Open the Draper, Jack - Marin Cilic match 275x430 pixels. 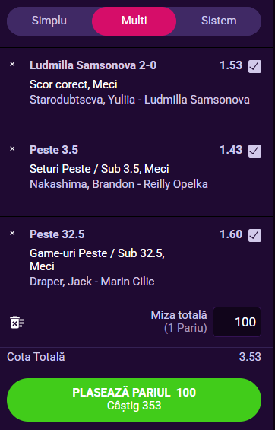(x=92, y=282)
